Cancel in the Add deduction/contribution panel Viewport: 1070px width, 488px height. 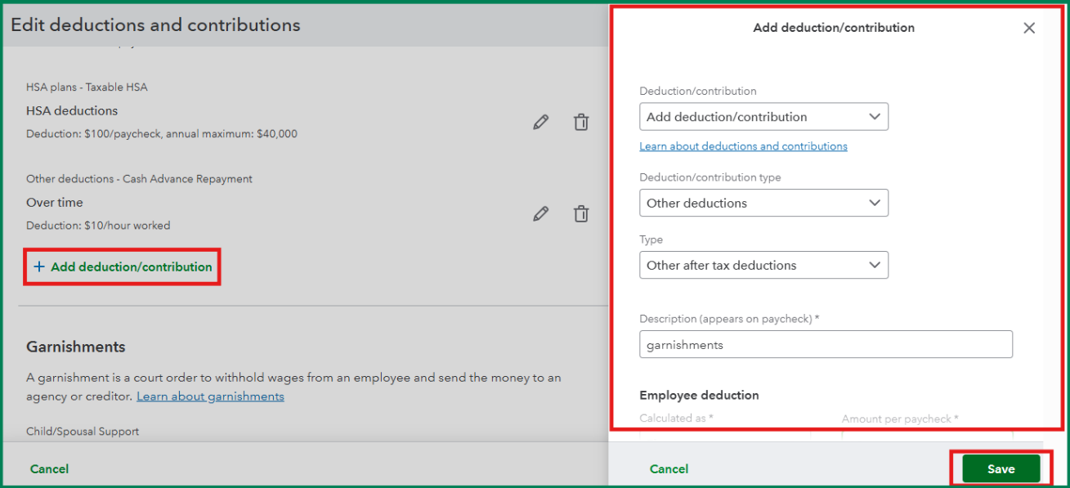coord(669,469)
